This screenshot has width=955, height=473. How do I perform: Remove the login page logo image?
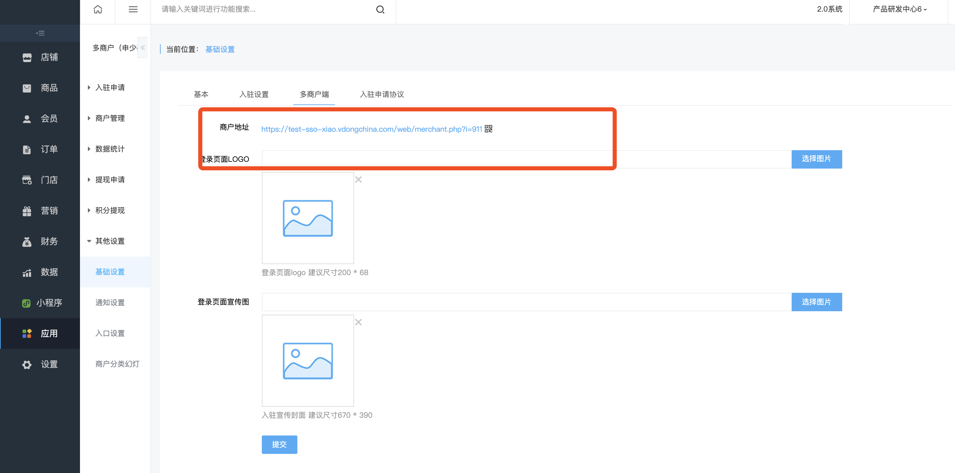click(x=358, y=180)
